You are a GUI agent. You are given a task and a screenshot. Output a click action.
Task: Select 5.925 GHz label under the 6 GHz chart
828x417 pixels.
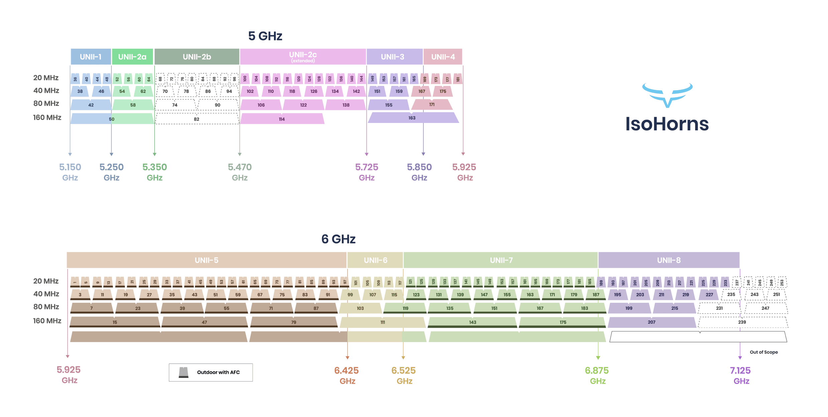click(69, 375)
